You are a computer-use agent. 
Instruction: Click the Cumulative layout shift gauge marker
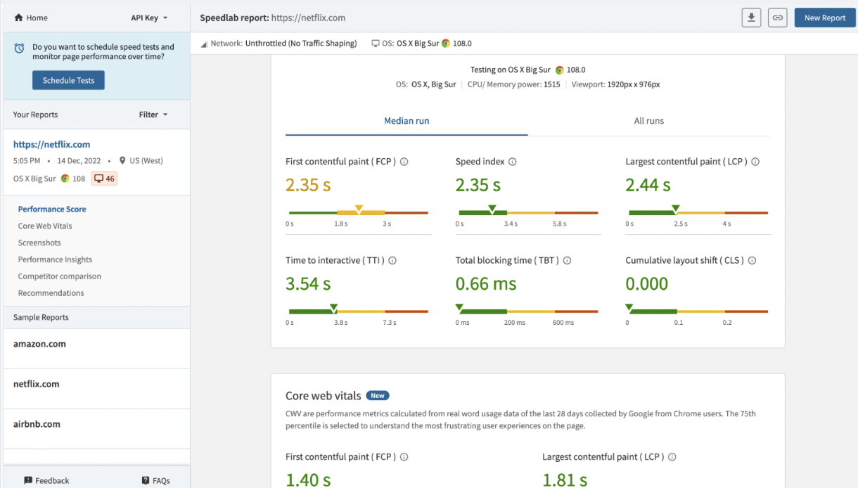pyautogui.click(x=629, y=307)
